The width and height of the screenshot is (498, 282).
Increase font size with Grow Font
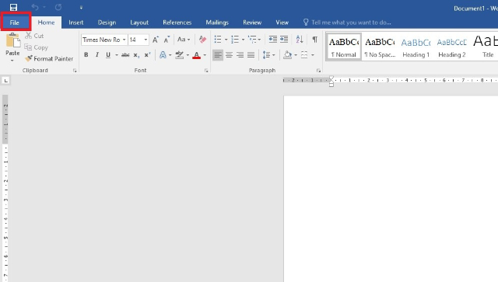(156, 40)
